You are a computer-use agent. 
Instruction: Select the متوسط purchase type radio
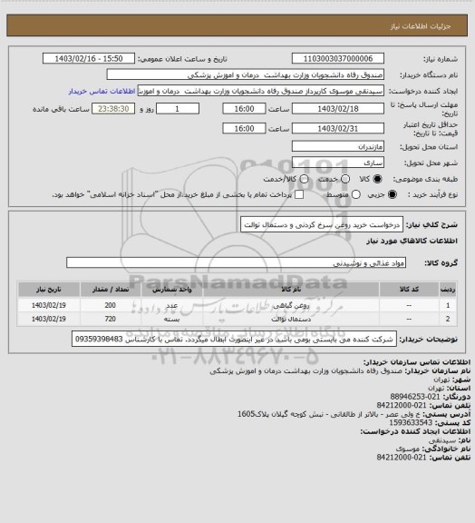point(356,194)
